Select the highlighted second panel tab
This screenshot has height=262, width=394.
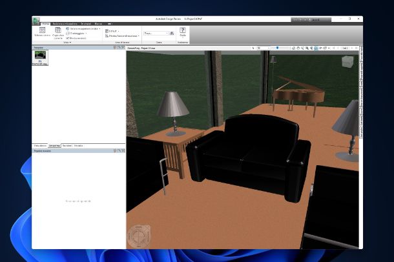pos(54,146)
